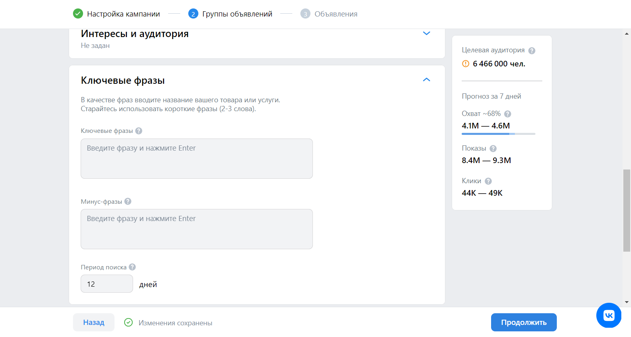Click help icon next to Ключевые фразы label
The height and width of the screenshot is (337, 631).
tap(139, 131)
